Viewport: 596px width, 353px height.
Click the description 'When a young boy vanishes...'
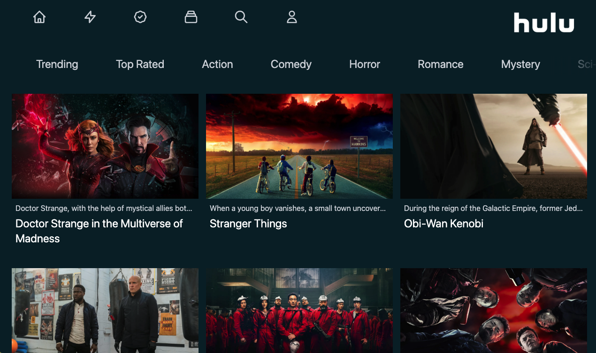(298, 208)
